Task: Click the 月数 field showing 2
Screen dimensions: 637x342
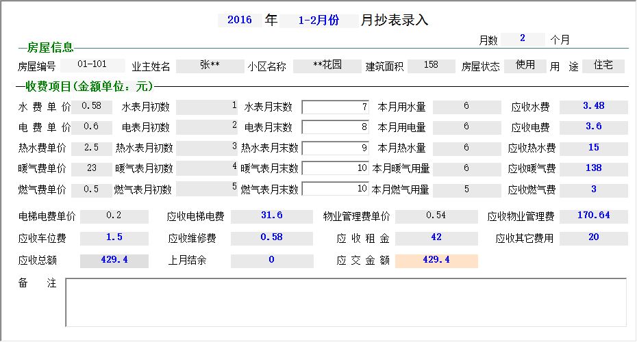Action: click(523, 39)
